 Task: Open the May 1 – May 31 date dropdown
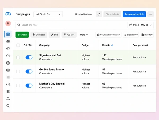(x=140, y=25)
